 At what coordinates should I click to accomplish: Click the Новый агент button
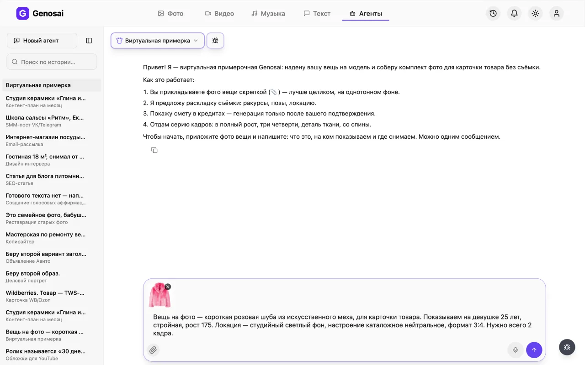click(x=42, y=41)
